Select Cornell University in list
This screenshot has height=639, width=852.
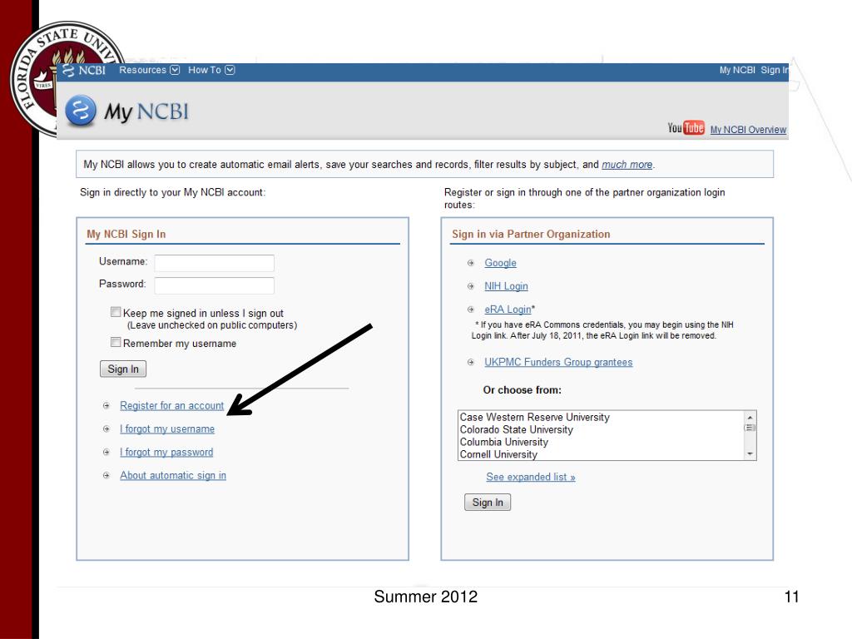pos(498,454)
